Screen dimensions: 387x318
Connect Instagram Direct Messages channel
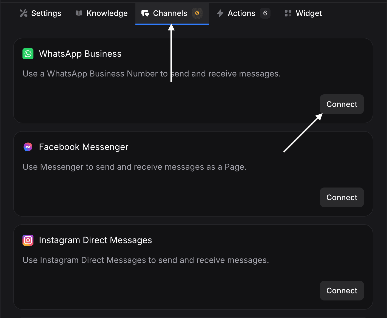click(342, 291)
